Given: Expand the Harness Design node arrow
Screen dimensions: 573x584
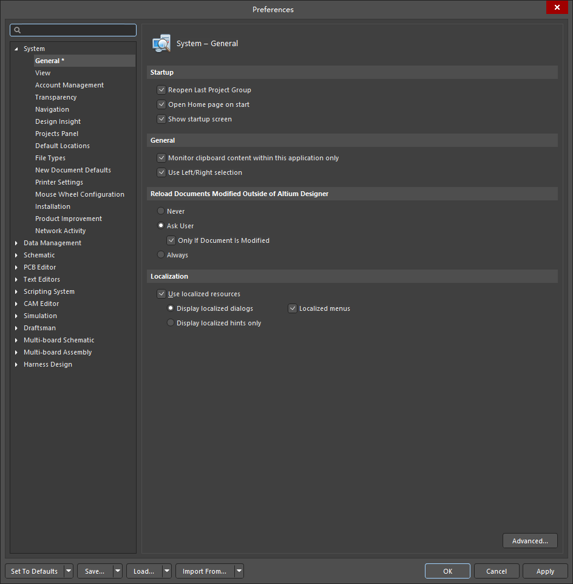Looking at the screenshot, I should (x=16, y=365).
